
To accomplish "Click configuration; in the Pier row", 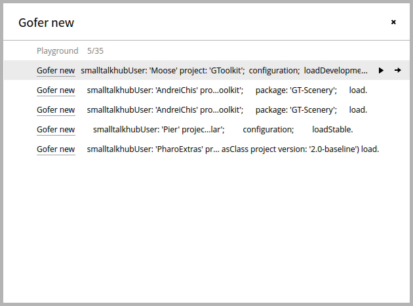I will click(x=268, y=130).
